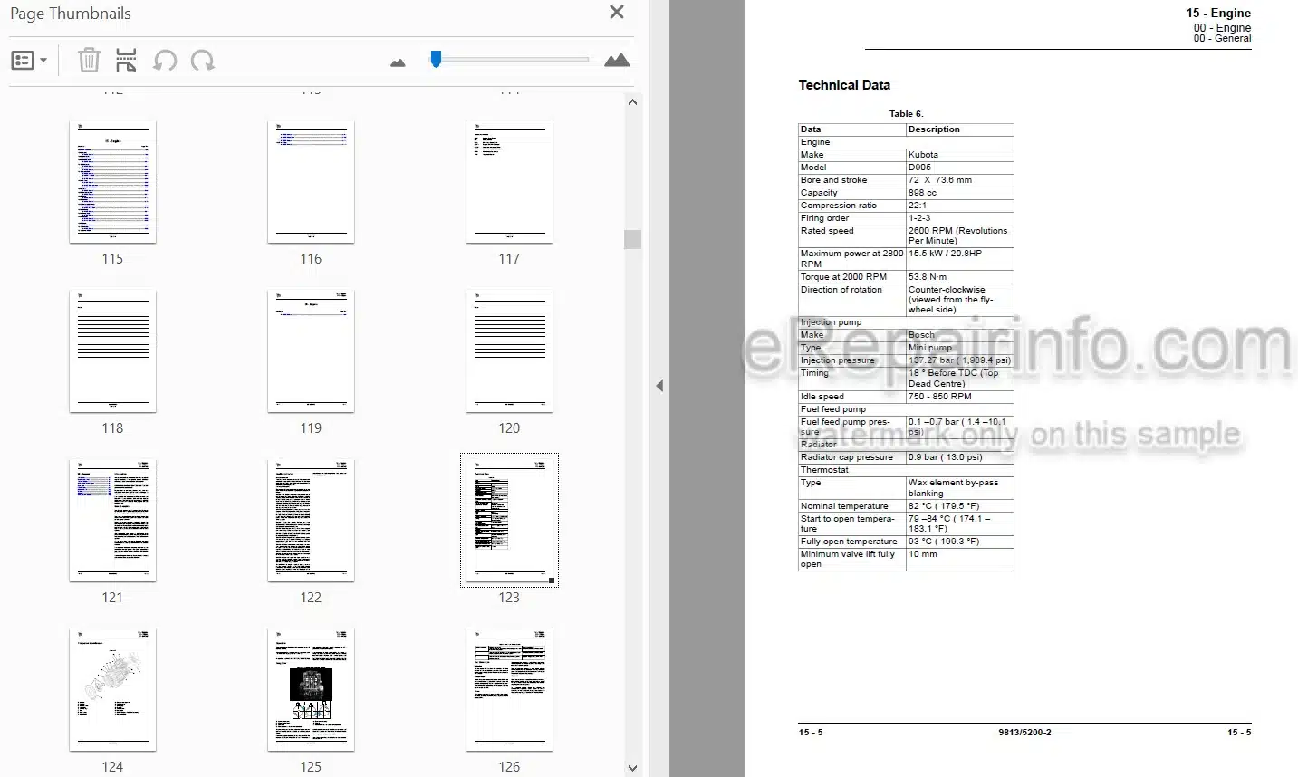
Task: Click the '15 - Engine' page header
Action: pos(1218,13)
